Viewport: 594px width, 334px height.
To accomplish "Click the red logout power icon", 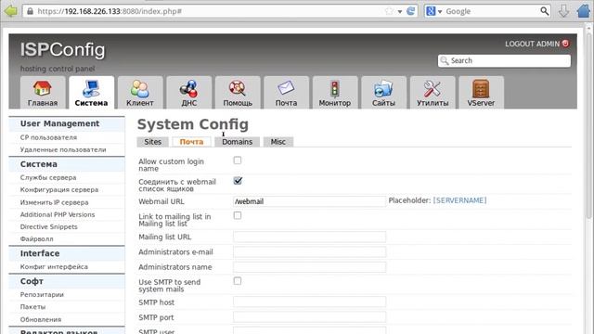I will click(x=565, y=44).
